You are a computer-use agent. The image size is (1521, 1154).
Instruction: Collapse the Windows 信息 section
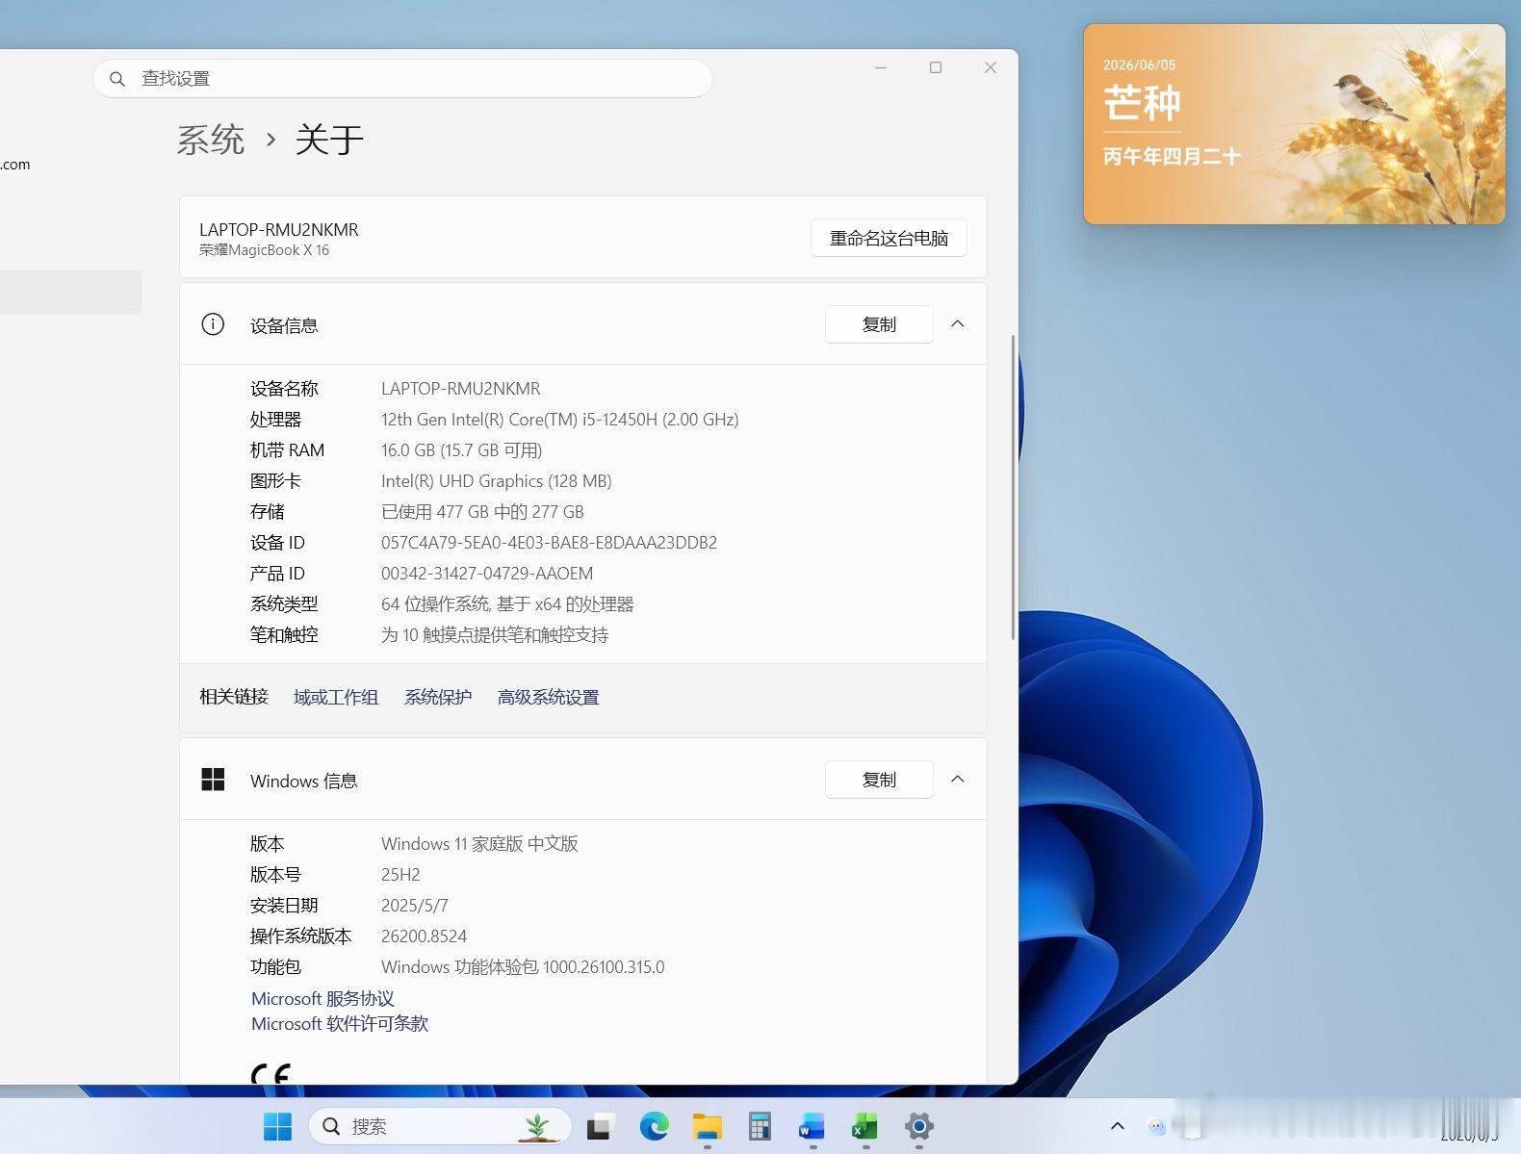[958, 780]
